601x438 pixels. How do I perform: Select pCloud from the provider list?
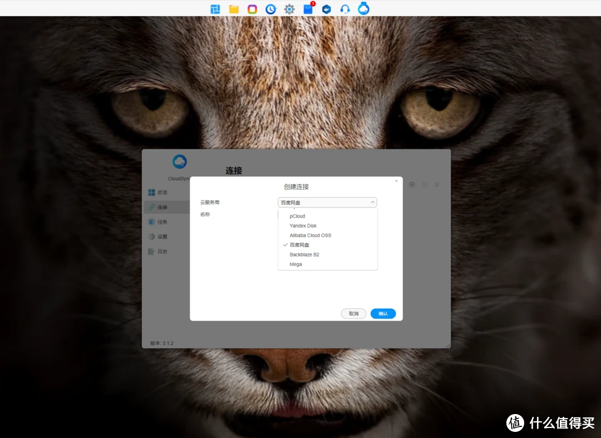click(x=297, y=216)
